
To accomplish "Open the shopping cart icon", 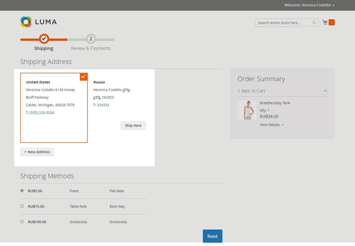I will [325, 22].
